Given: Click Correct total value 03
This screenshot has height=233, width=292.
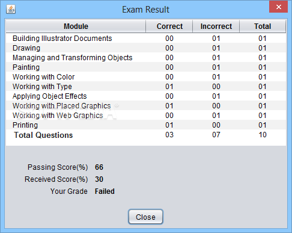Looking at the screenshot, I should [169, 135].
